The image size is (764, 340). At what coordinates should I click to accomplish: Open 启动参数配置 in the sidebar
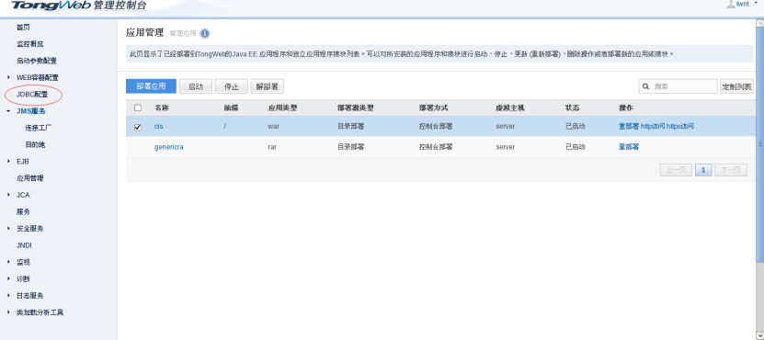(x=37, y=61)
